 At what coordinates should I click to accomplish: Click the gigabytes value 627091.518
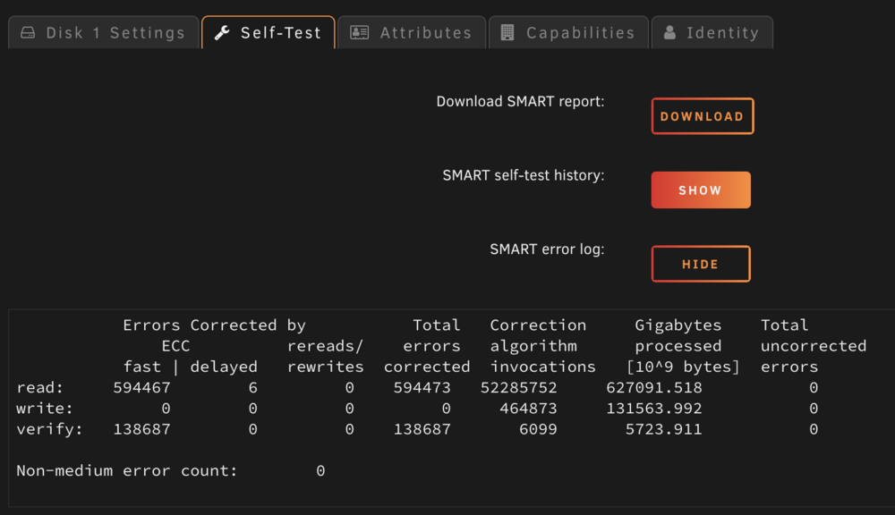pyautogui.click(x=654, y=388)
